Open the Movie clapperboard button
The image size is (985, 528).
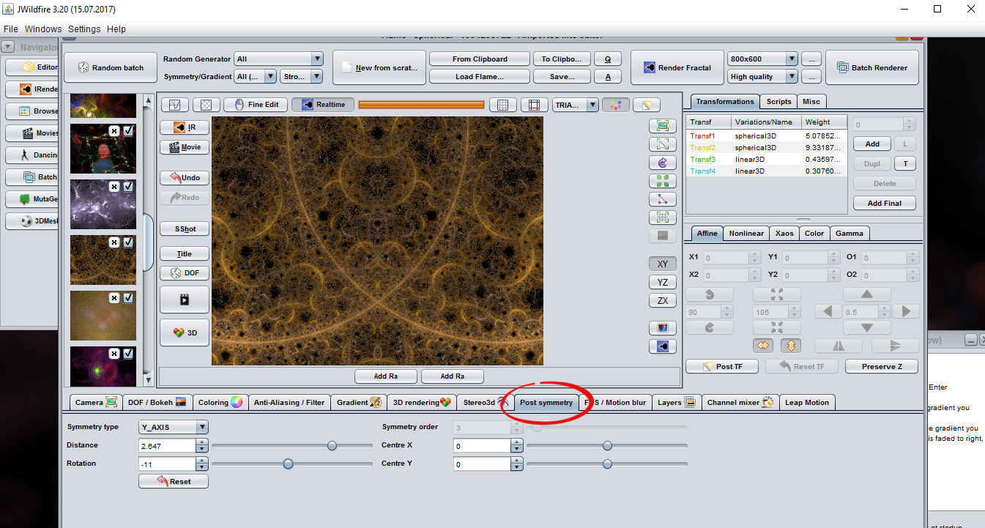click(185, 147)
